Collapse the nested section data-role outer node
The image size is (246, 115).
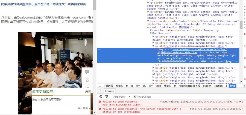(x=151, y=30)
